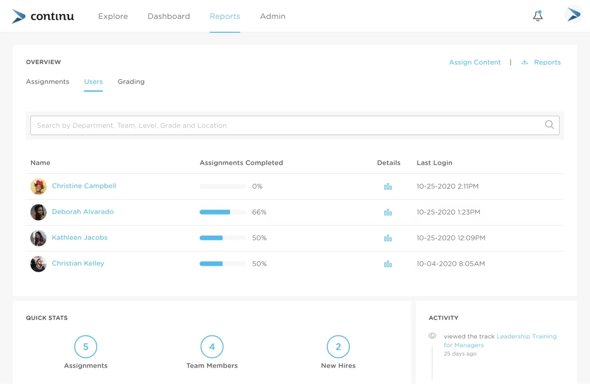
Task: Open details chart for Deborah Alvarado
Action: 388,212
